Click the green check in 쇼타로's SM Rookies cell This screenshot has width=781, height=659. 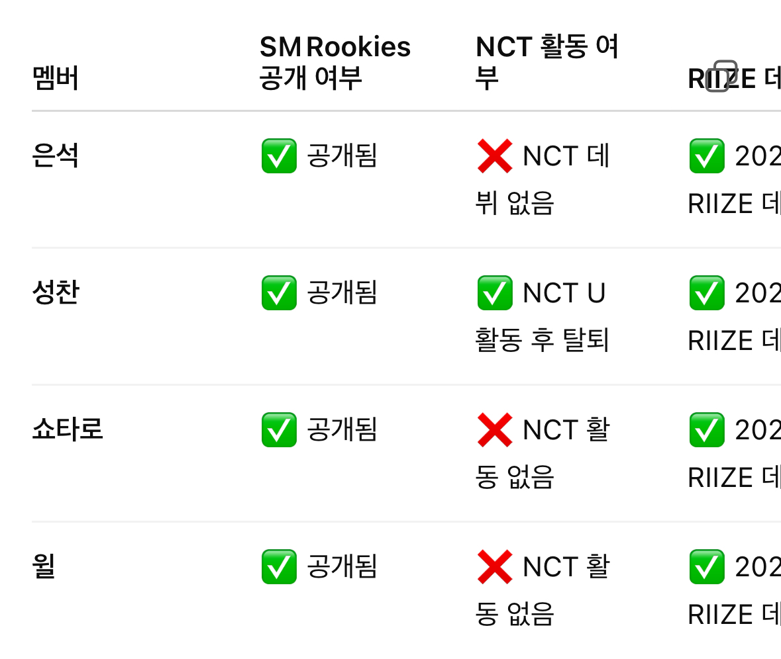pyautogui.click(x=279, y=430)
